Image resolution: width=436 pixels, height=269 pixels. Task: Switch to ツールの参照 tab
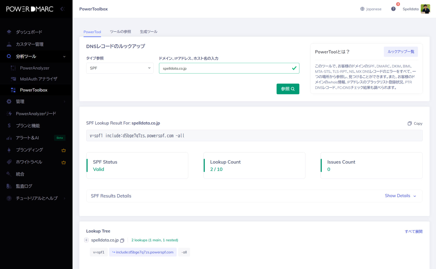tap(120, 32)
